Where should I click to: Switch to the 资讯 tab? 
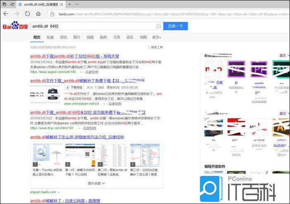[x=64, y=37]
